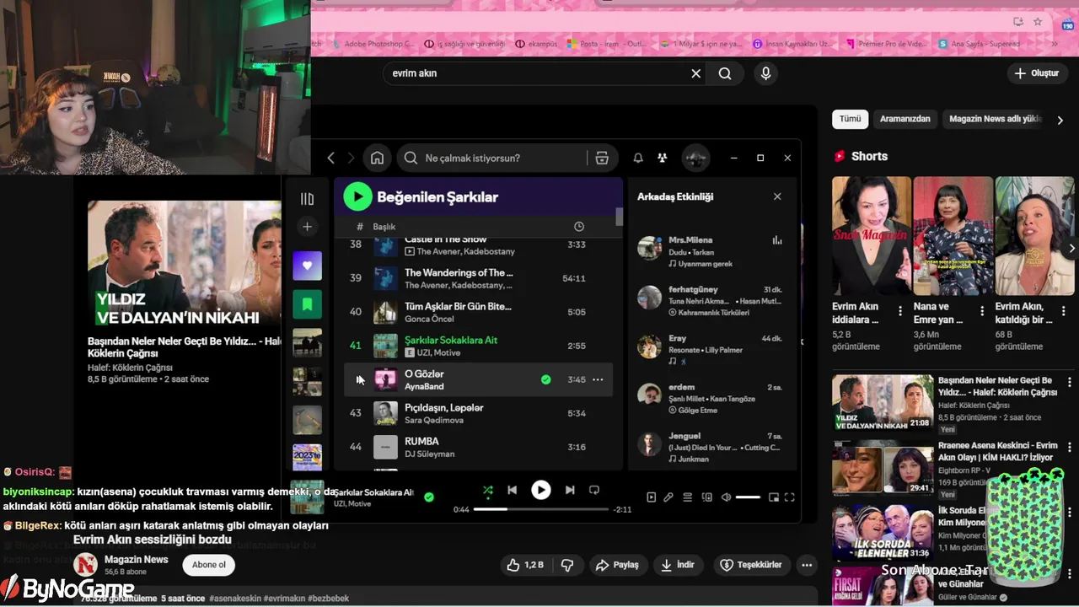This screenshot has width=1079, height=607.
Task: Open green bookmark Your Episodes tile
Action: click(307, 303)
